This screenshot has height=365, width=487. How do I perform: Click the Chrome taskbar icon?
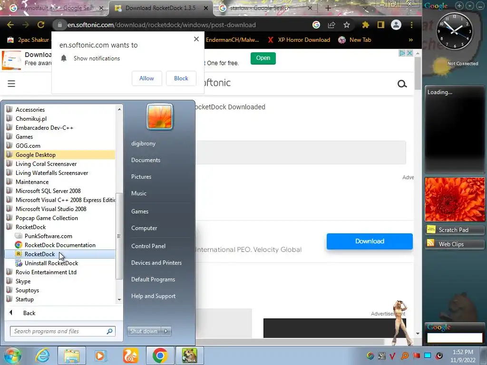pos(160,355)
